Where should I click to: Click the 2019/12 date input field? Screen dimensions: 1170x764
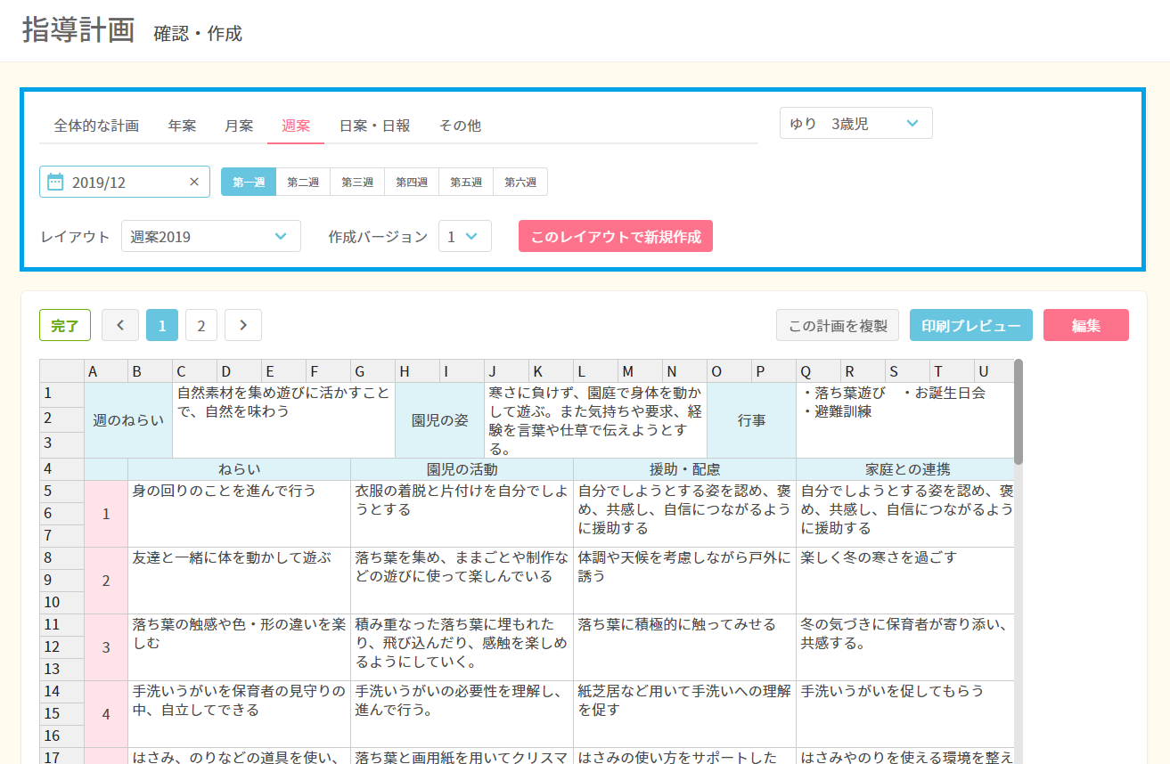coord(125,182)
